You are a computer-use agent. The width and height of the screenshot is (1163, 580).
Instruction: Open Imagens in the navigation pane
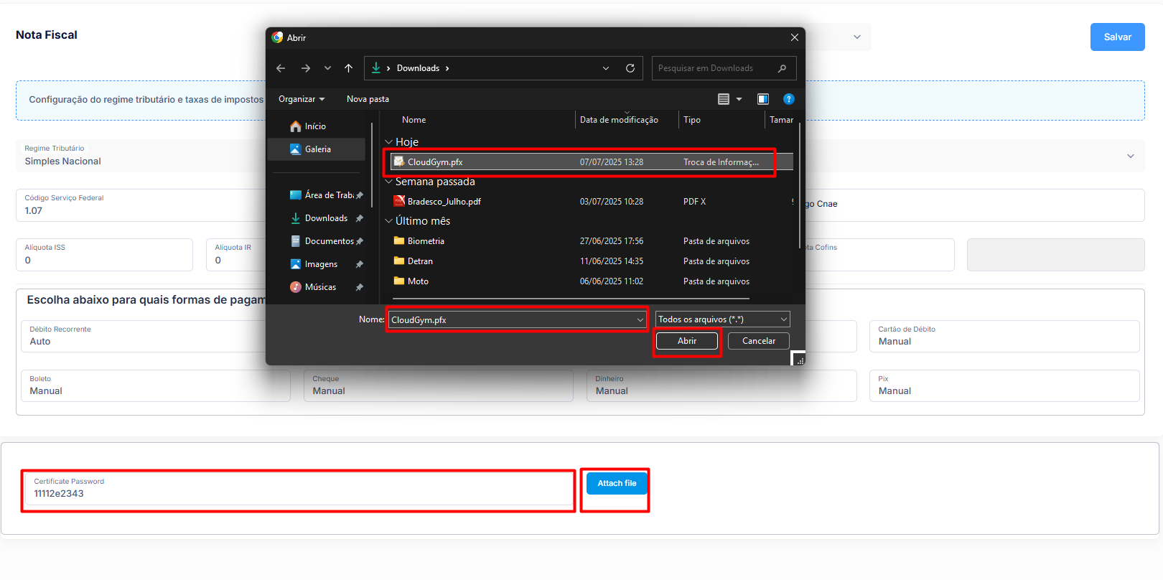point(317,264)
